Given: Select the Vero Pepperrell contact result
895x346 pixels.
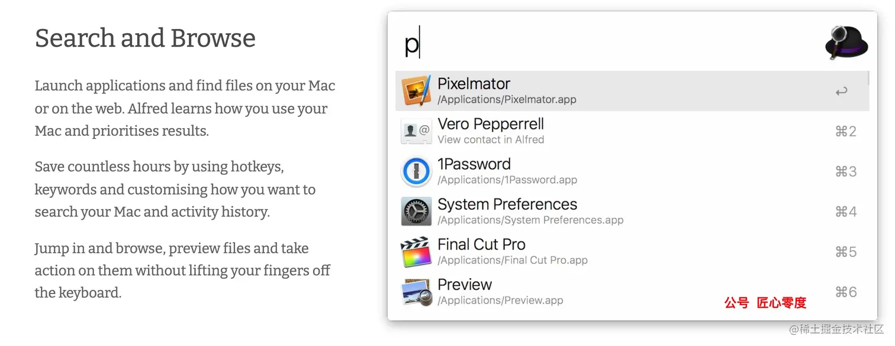Looking at the screenshot, I should click(x=632, y=131).
